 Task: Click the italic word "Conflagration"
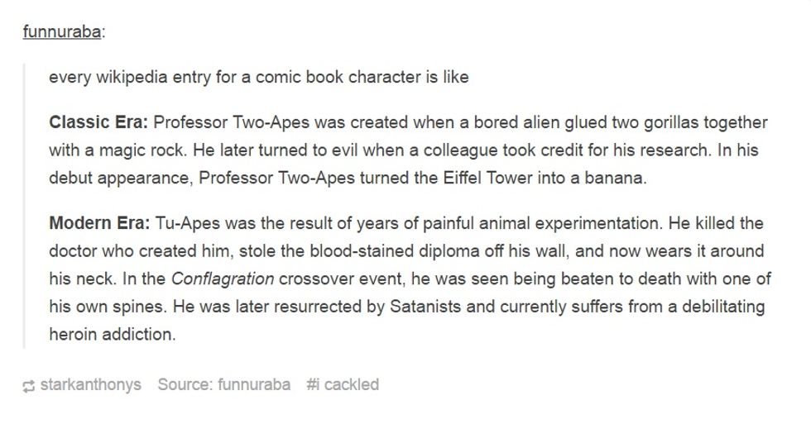[222, 279]
